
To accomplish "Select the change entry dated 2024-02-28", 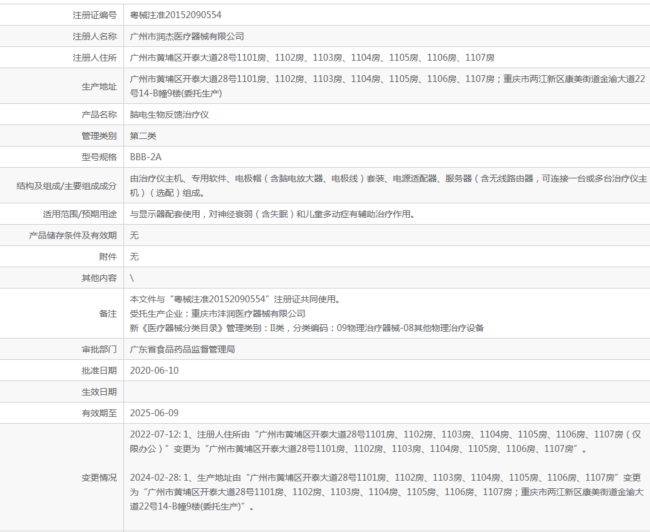I will [x=387, y=492].
